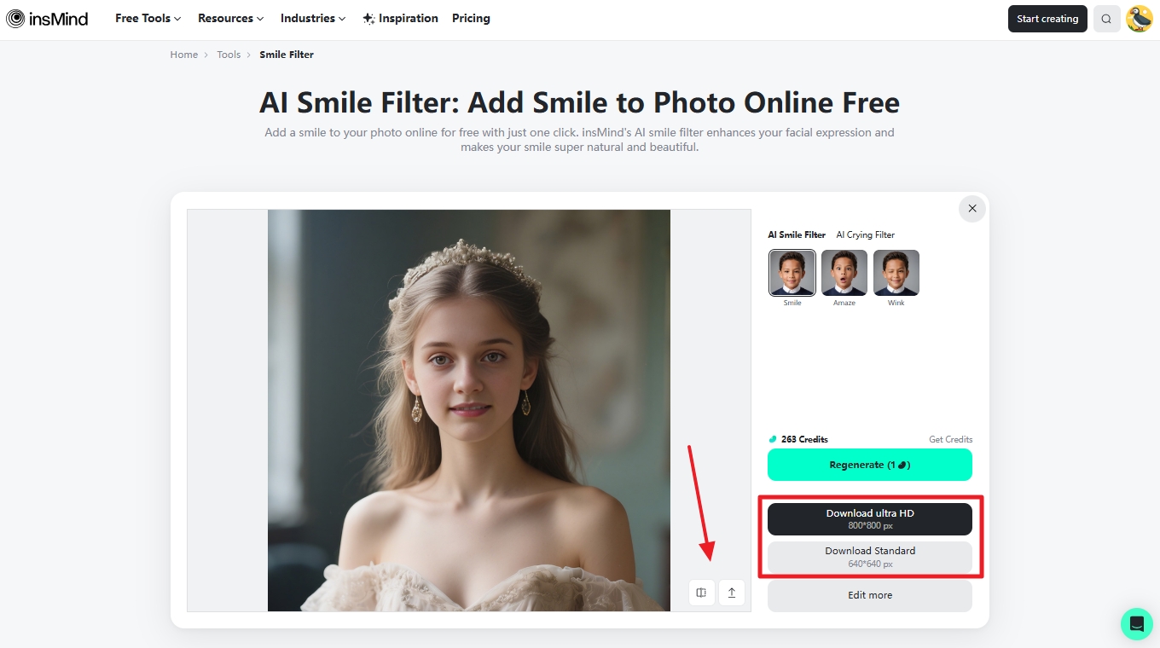The height and width of the screenshot is (648, 1160).
Task: Close the editor panel with X
Action: tap(971, 209)
